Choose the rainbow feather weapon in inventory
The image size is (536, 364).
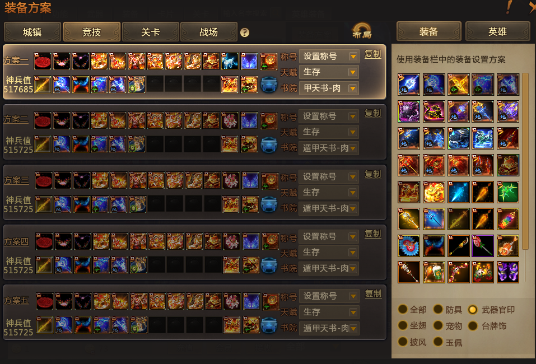[507, 219]
